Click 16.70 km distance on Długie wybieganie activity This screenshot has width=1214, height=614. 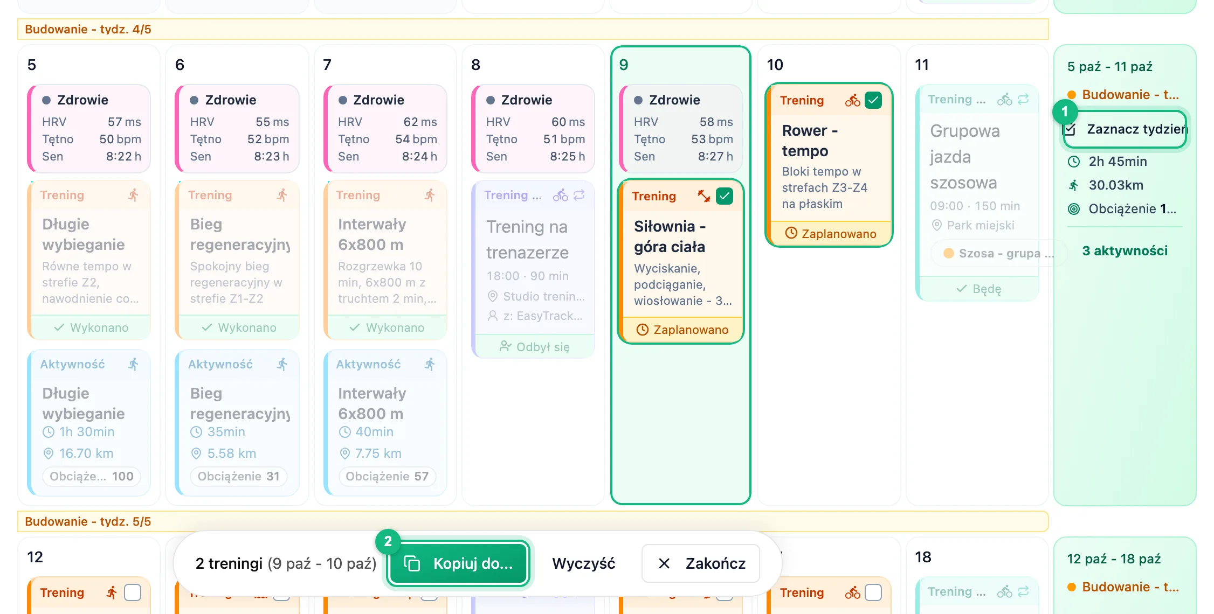tap(86, 453)
